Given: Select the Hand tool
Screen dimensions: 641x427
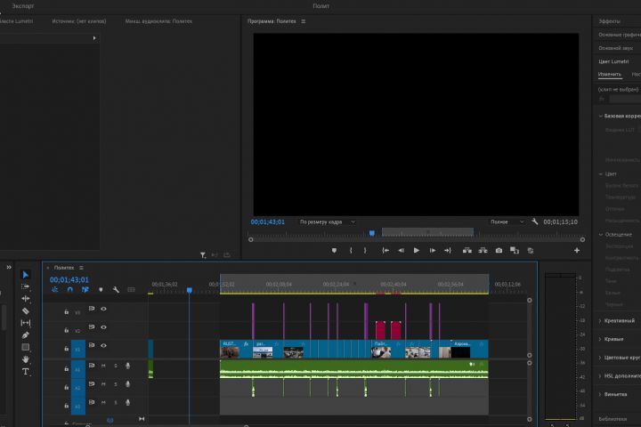Looking at the screenshot, I should click(25, 359).
